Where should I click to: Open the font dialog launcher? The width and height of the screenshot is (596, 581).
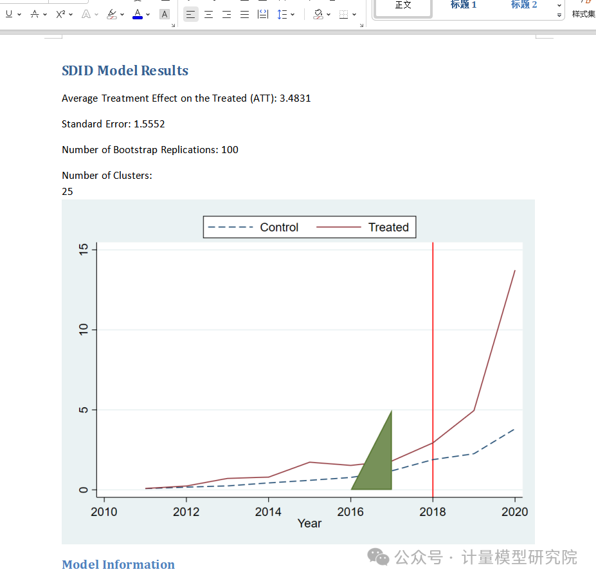[174, 25]
